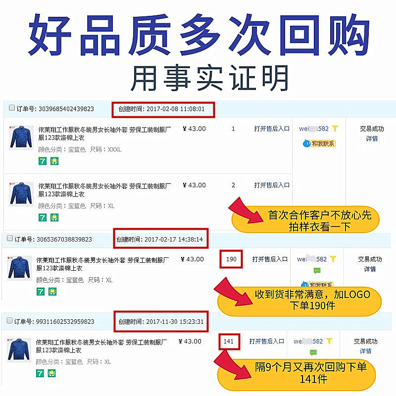
Task: Click the yellow filter funnel in first order
Action: tap(335, 129)
